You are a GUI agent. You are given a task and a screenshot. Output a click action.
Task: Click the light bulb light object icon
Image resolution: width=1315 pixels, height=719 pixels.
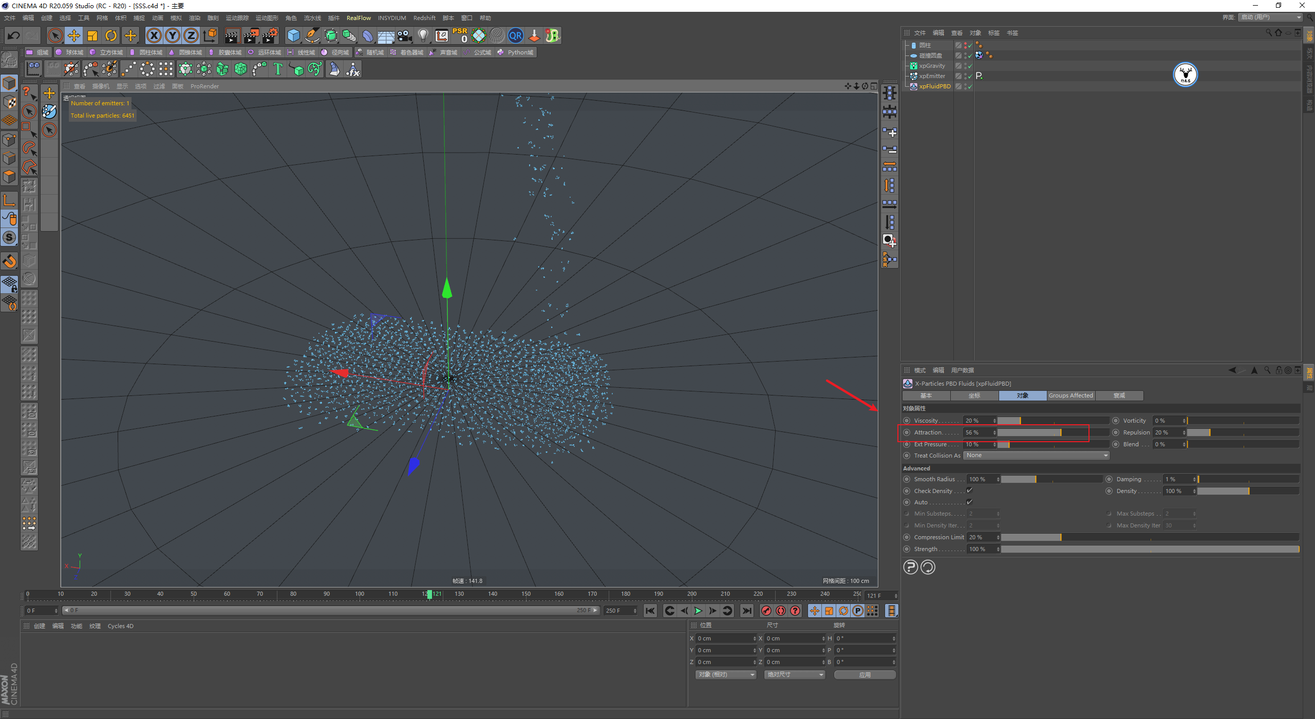423,35
